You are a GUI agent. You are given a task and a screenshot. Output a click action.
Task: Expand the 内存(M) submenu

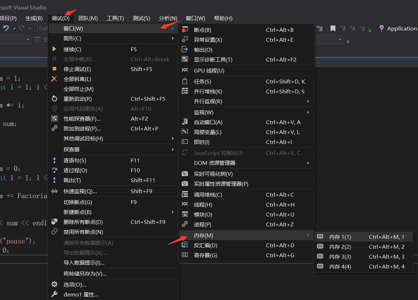[x=246, y=235]
